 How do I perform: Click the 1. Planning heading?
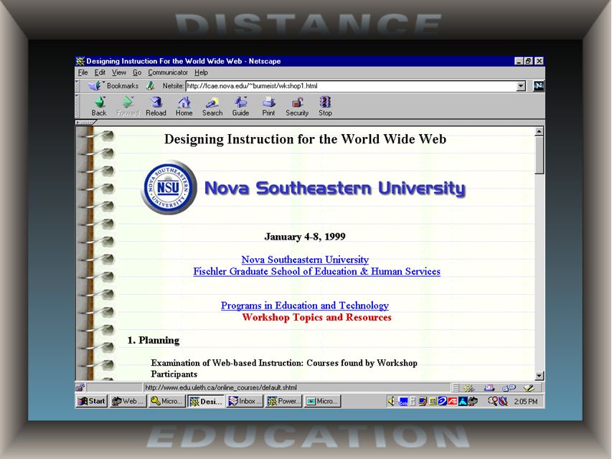coord(154,341)
